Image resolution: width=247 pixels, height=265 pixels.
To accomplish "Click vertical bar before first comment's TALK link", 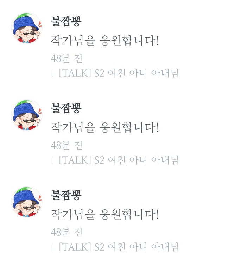I will point(53,73).
